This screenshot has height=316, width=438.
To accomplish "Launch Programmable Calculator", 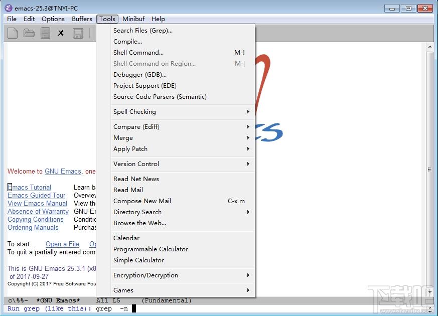I will 176,249.
